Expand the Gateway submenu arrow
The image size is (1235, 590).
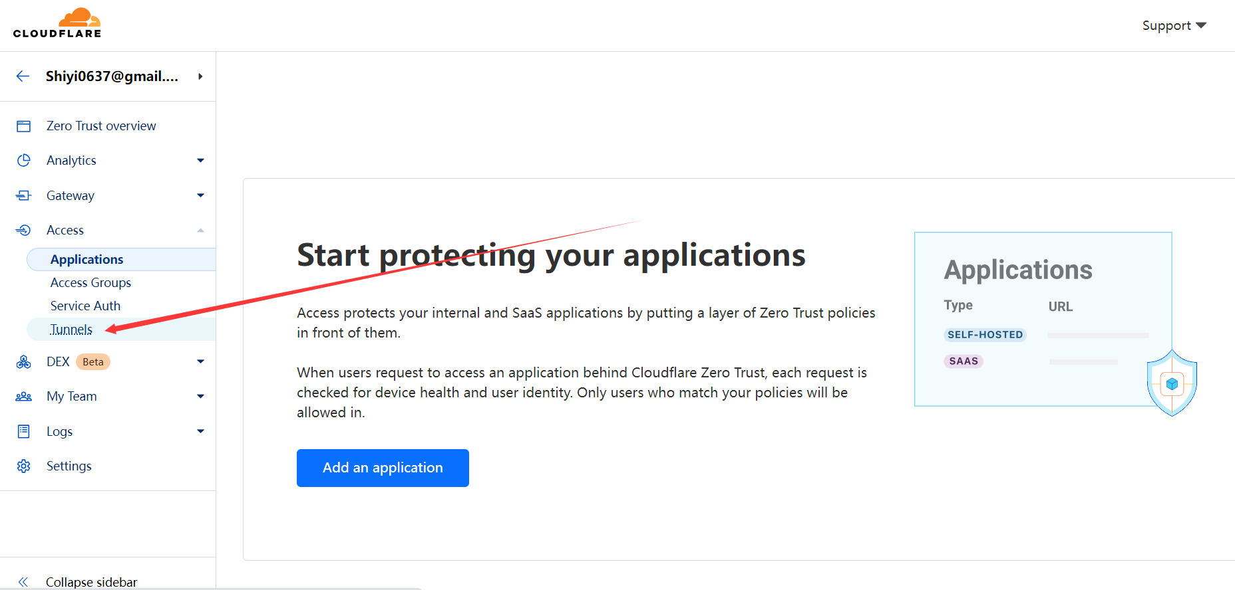[x=200, y=195]
